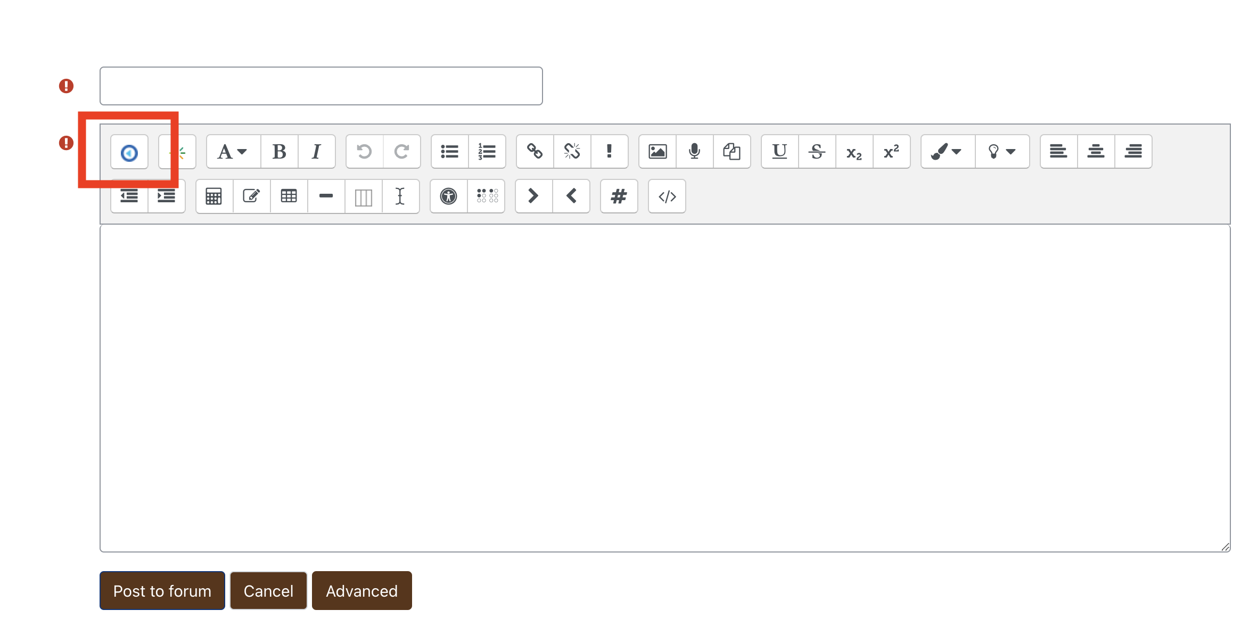The image size is (1249, 643).
Task: Click the source code view icon
Action: click(x=668, y=197)
